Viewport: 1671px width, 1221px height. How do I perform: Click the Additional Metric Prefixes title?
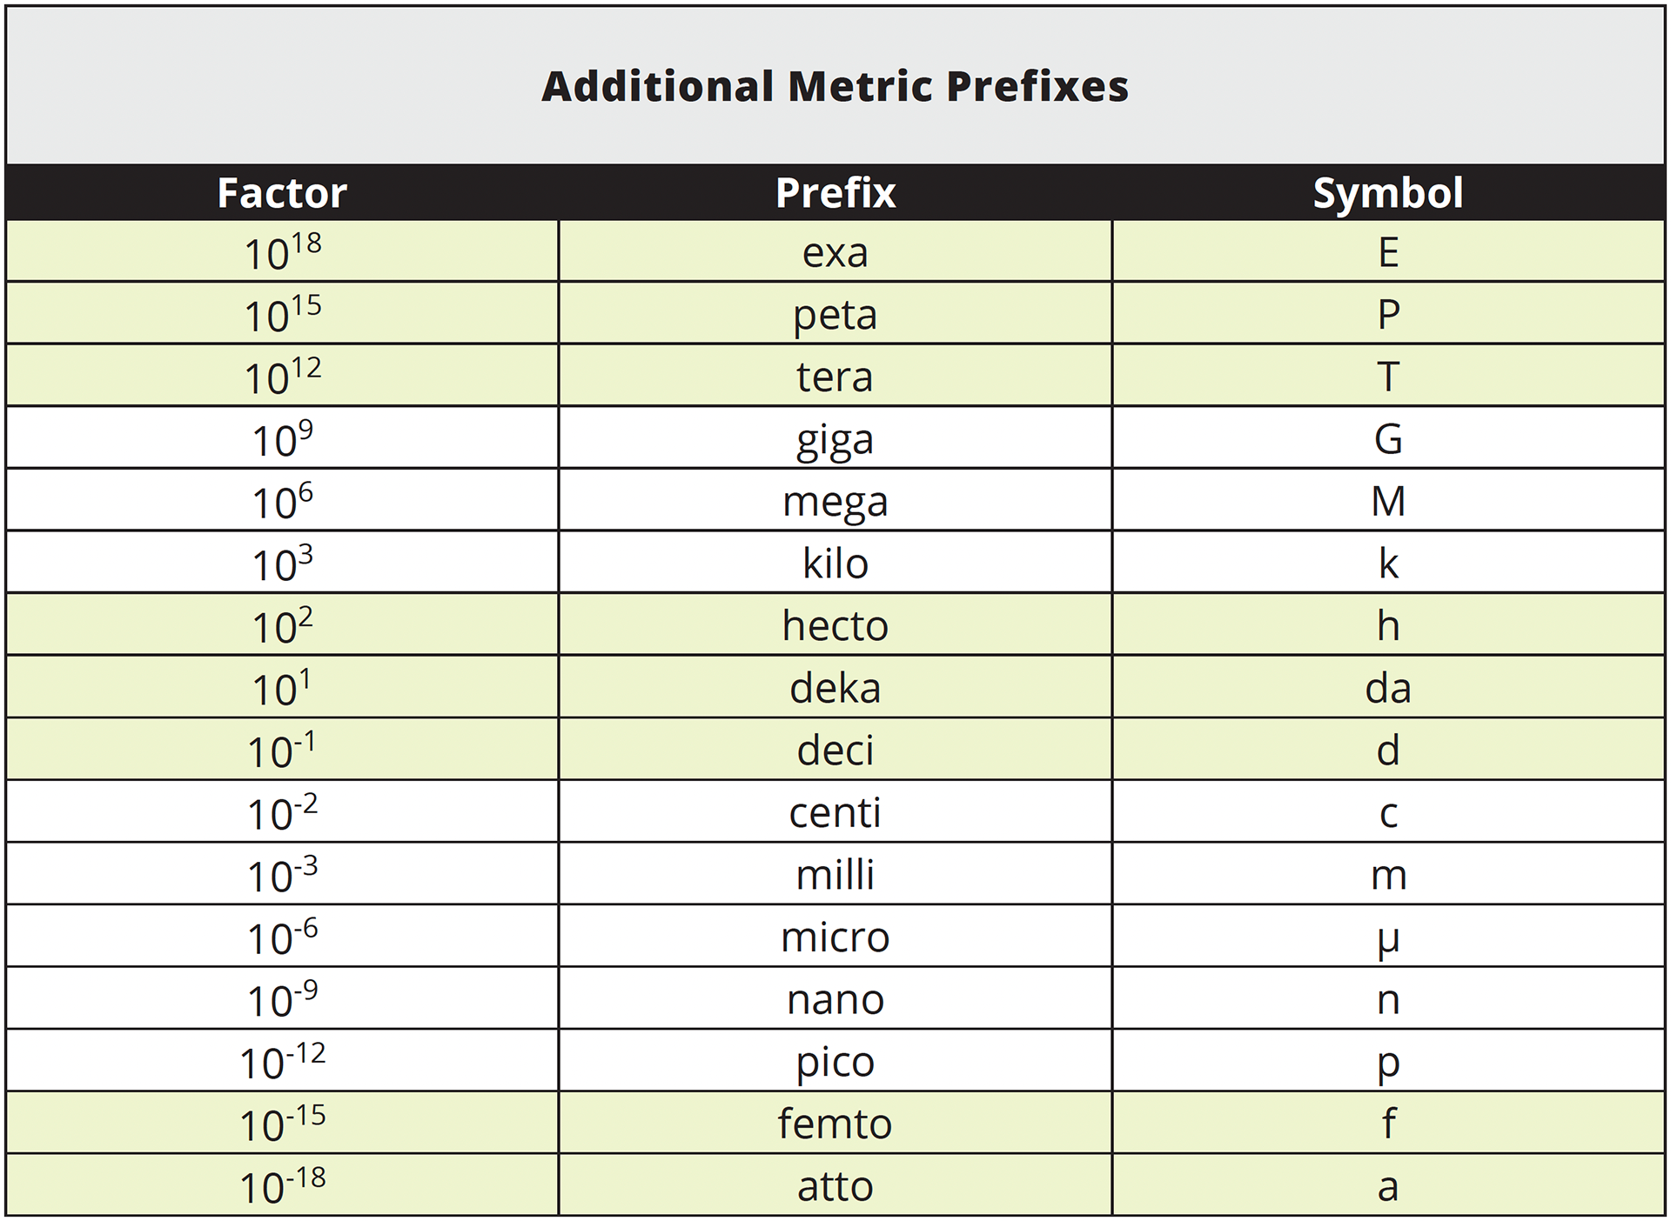click(835, 87)
